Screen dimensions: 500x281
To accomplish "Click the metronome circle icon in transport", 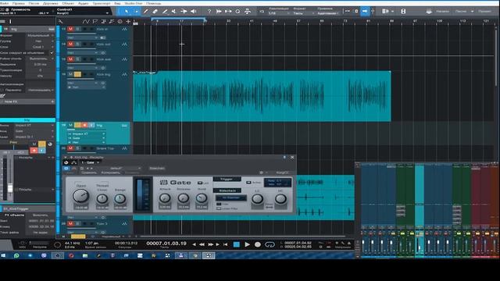I will (x=57, y=244).
